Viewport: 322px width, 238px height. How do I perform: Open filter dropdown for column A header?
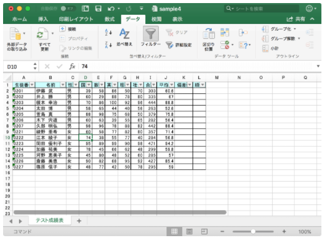click(x=32, y=85)
